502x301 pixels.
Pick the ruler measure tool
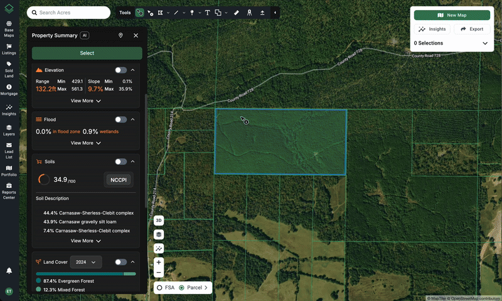pyautogui.click(x=236, y=13)
